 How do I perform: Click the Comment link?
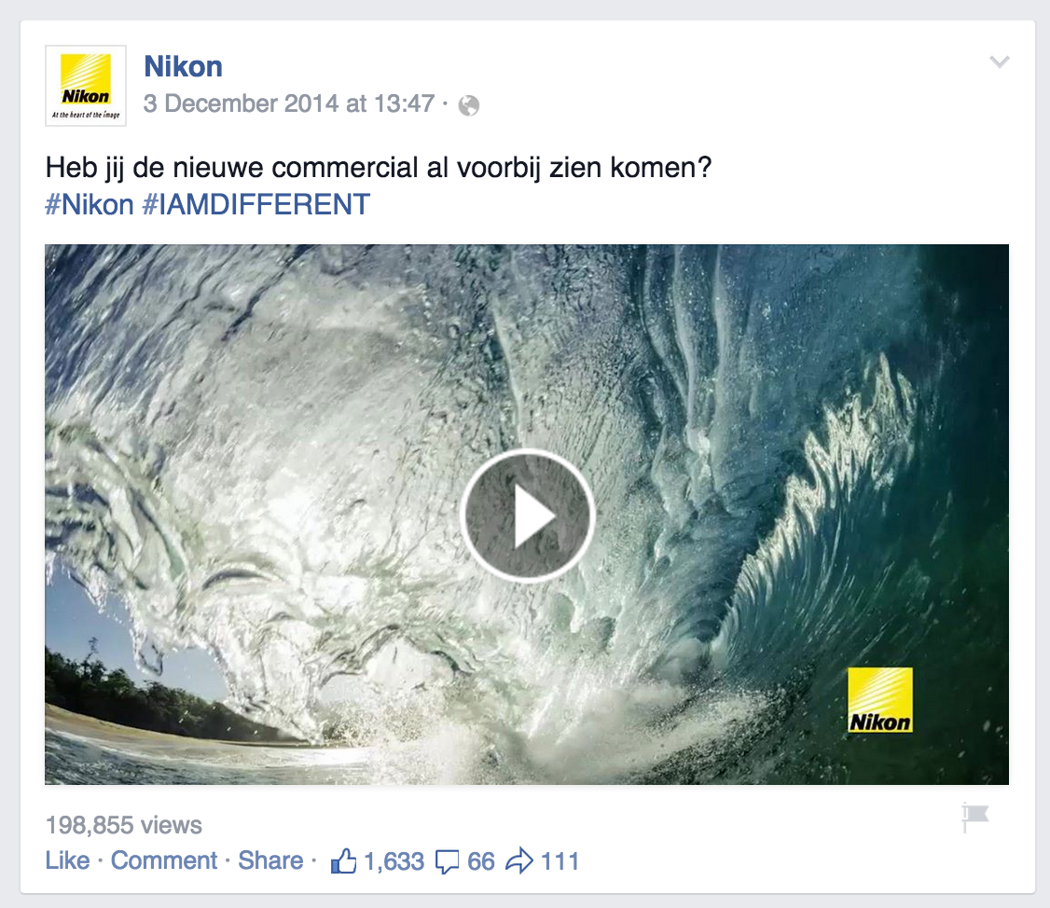pos(164,860)
